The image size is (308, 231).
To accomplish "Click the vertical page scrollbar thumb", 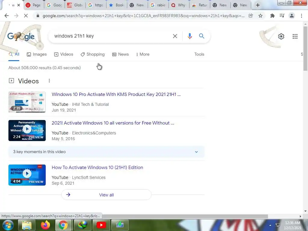I will 305,48.
